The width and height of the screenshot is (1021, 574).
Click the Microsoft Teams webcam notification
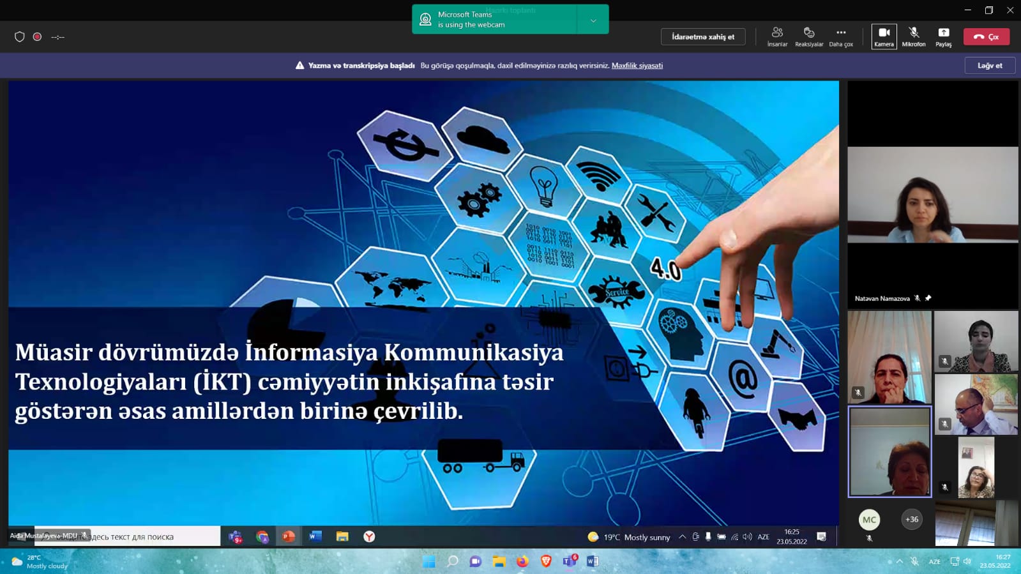tap(495, 20)
